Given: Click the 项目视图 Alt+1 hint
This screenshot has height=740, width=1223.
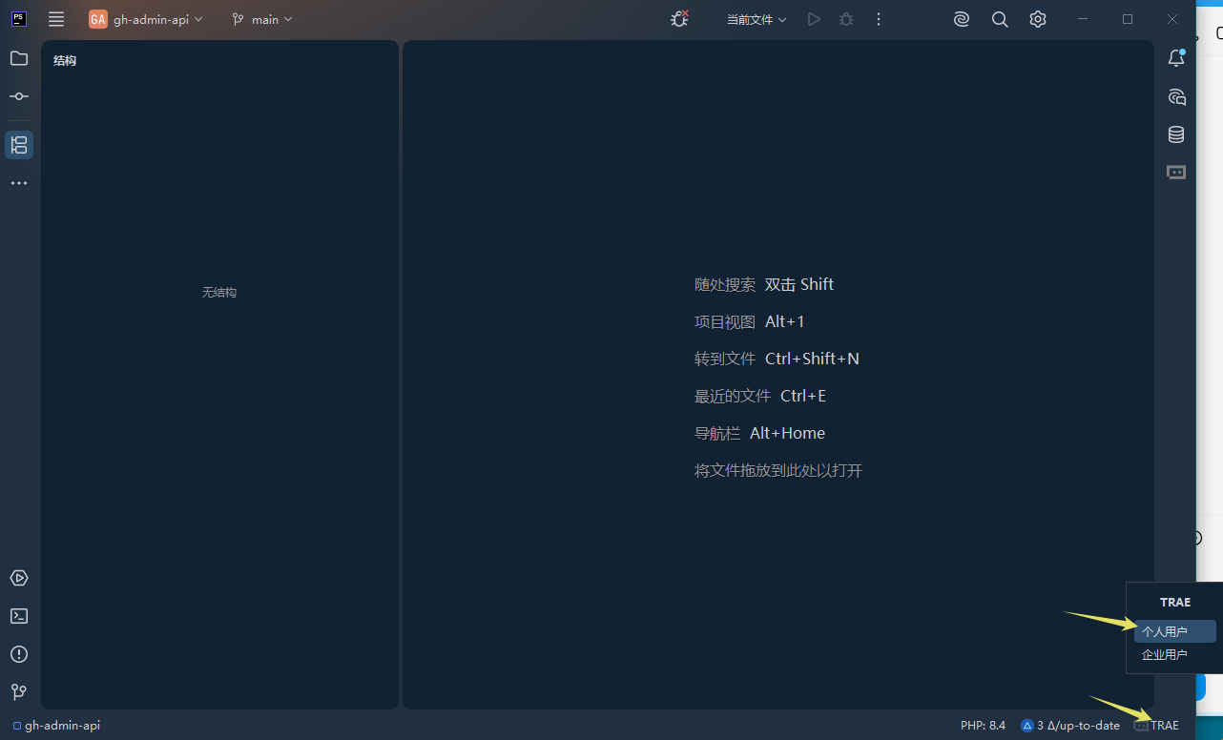Looking at the screenshot, I should click(x=750, y=321).
